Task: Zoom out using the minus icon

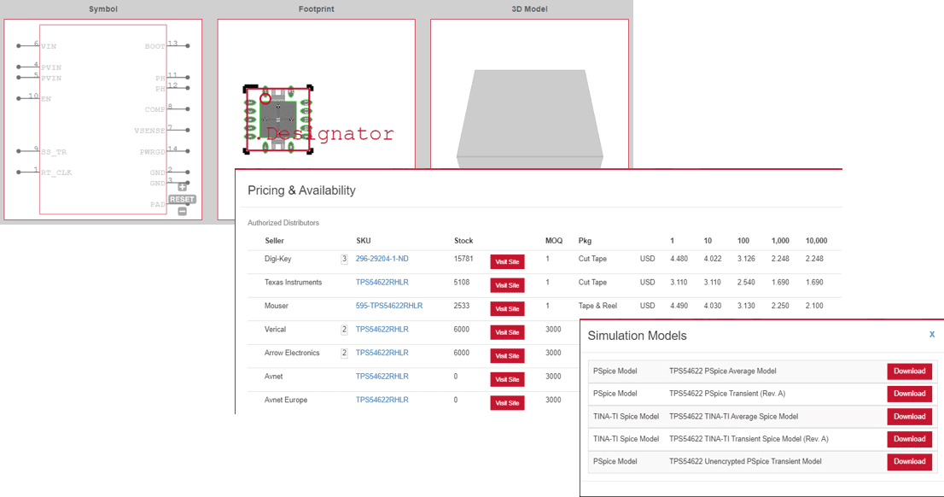Action: click(x=182, y=210)
